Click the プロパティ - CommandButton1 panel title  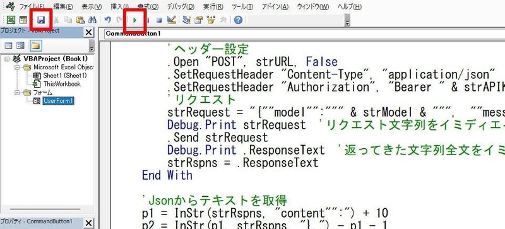36,221
